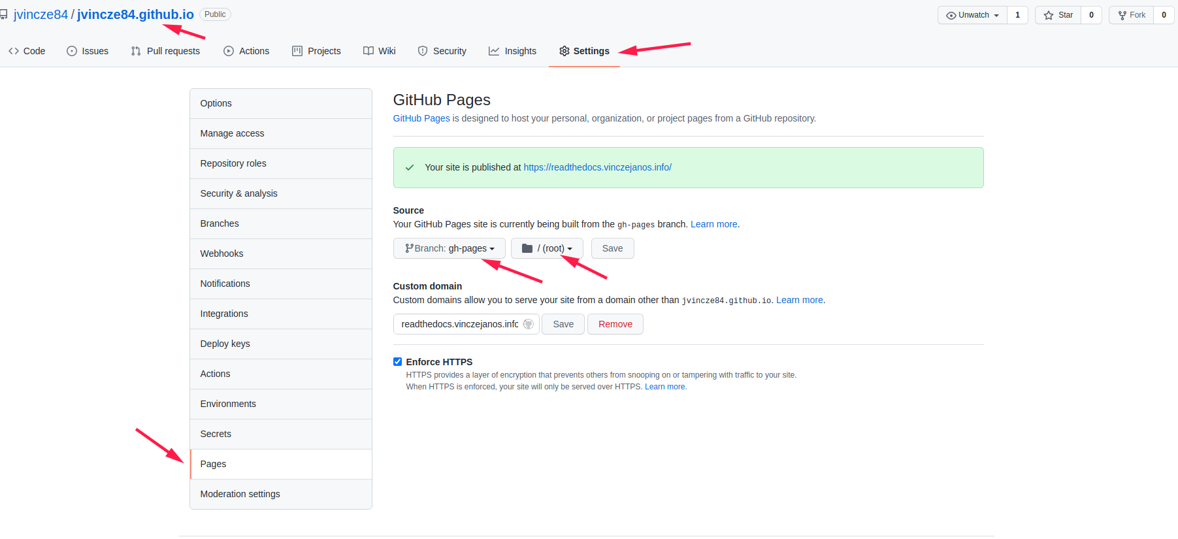Click the globe icon inside the custom domain field
Screen dimensions: 1178x539
pyautogui.click(x=529, y=324)
